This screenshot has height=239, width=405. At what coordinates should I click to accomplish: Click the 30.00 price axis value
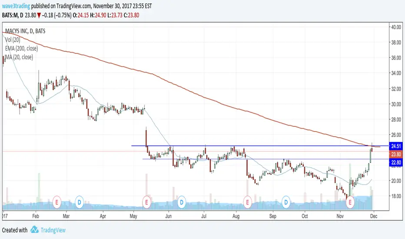click(396, 104)
